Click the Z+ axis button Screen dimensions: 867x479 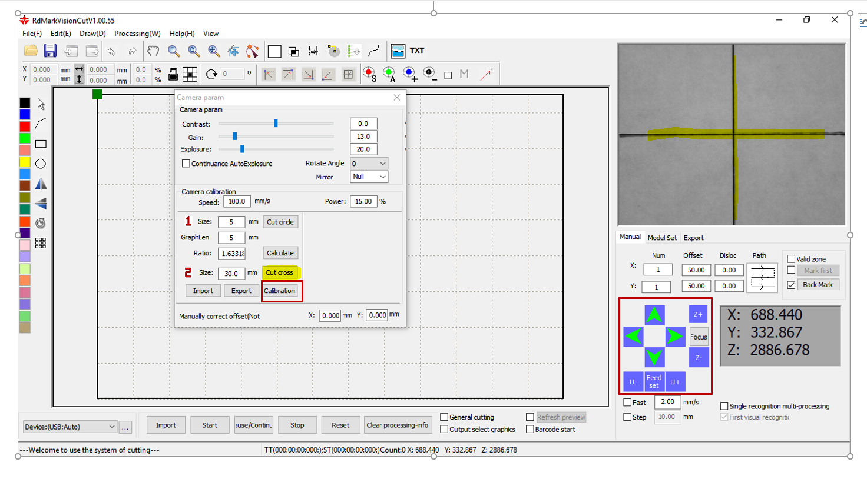click(698, 315)
